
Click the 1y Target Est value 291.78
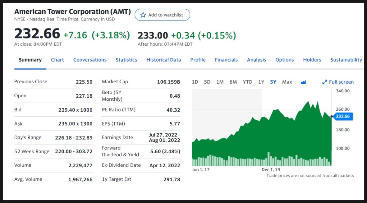point(172,179)
